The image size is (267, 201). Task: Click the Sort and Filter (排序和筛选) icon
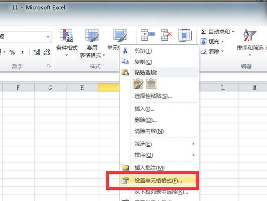click(x=249, y=36)
